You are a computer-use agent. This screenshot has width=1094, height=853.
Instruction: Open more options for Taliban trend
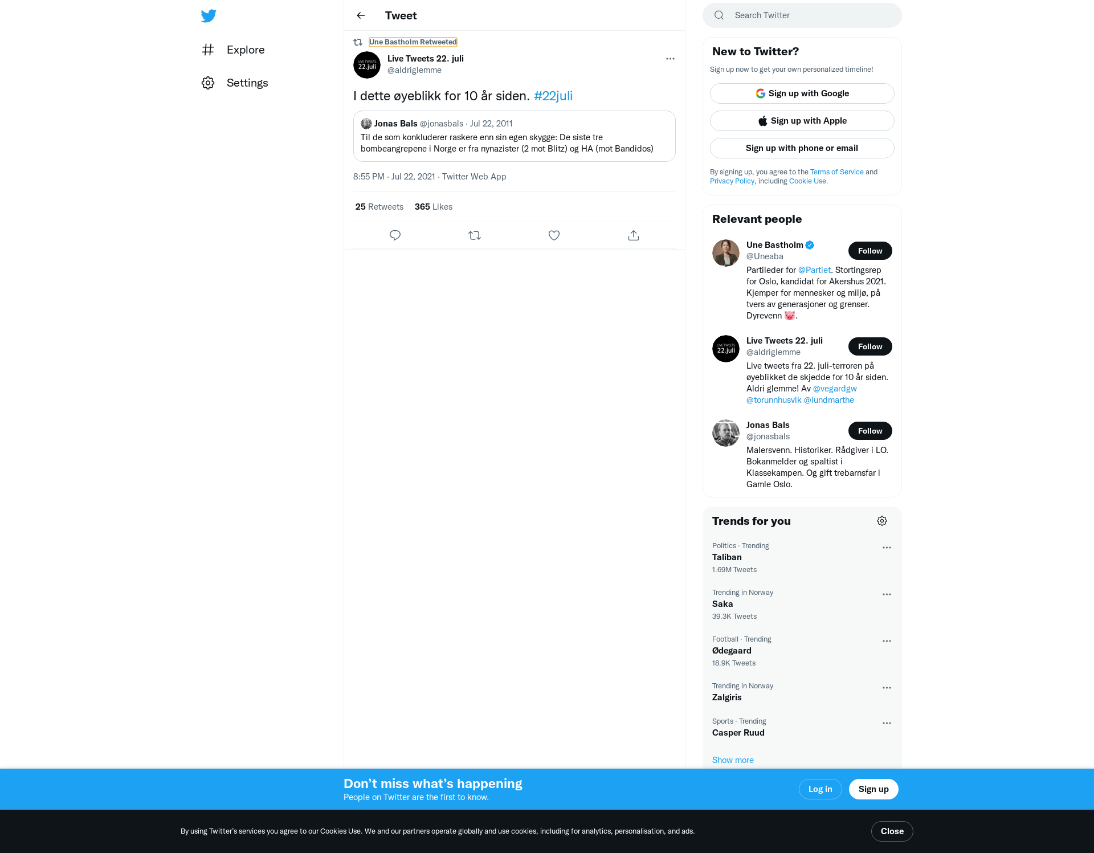(x=887, y=548)
